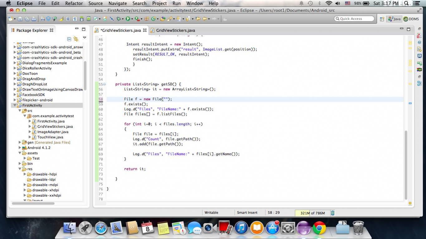
Task: Go to last edit location icon
Action: (197, 19)
